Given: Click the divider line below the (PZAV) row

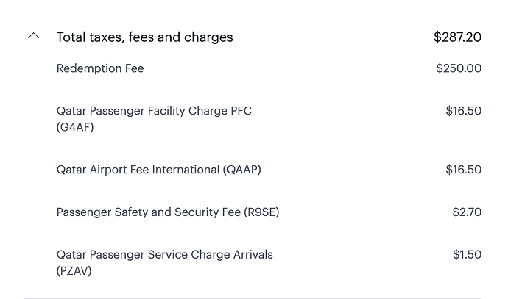Looking at the screenshot, I should point(253,298).
